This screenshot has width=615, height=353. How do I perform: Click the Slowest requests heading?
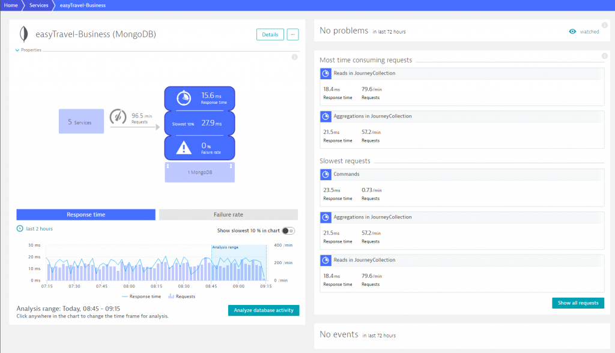(345, 161)
